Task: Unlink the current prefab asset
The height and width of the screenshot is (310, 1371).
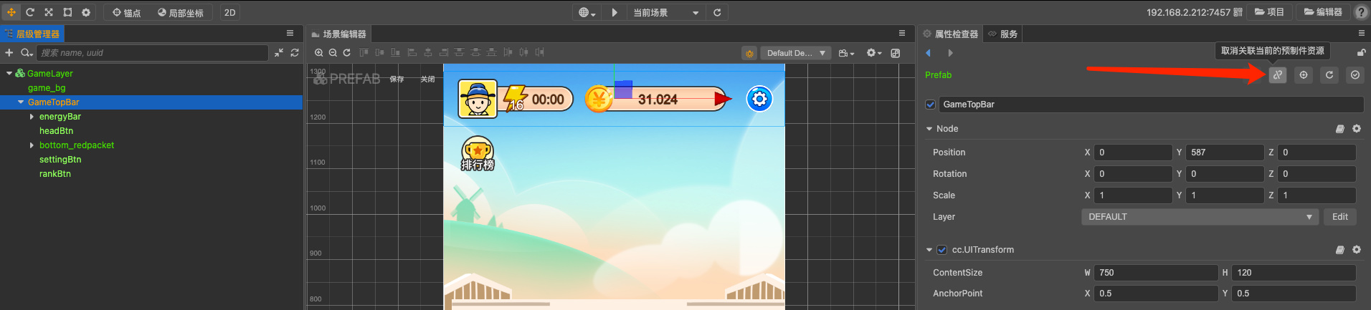Action: [x=1278, y=74]
